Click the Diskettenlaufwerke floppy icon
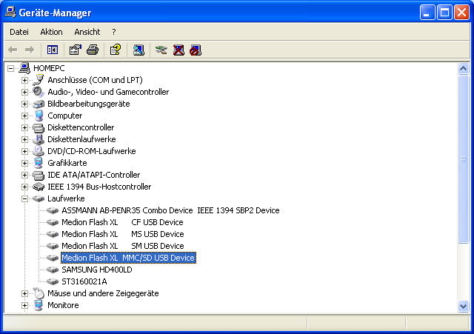 click(39, 139)
